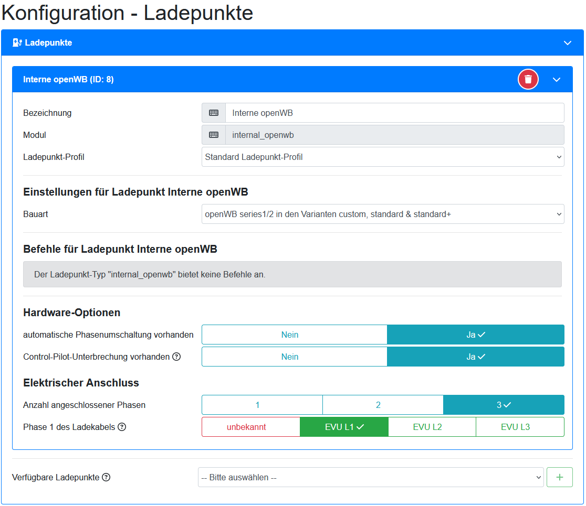This screenshot has width=586, height=506.
Task: Open help for Phase 1 des Ladekabels
Action: tap(122, 427)
